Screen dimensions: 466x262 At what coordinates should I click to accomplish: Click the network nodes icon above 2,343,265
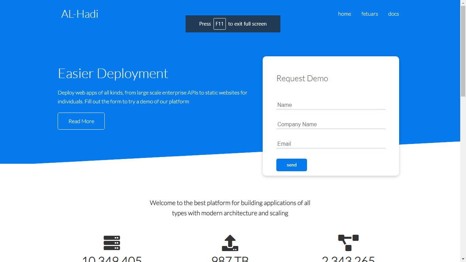[x=348, y=242]
